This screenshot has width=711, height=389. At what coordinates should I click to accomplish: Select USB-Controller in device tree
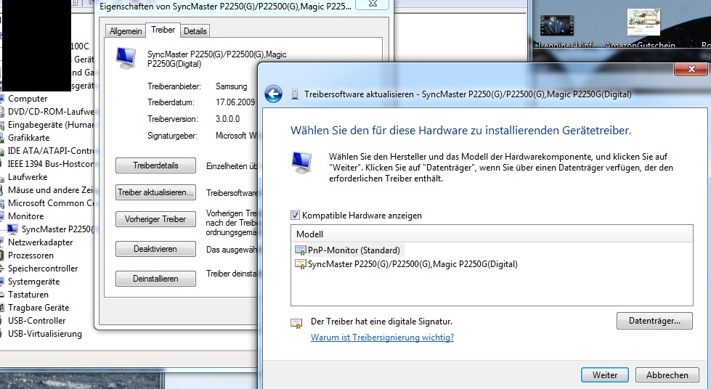[37, 321]
